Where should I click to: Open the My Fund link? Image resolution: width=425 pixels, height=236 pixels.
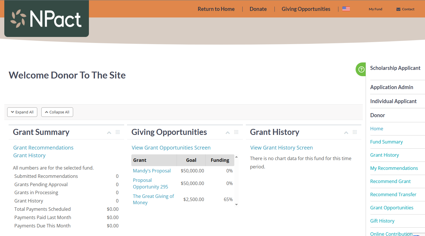pos(375,9)
